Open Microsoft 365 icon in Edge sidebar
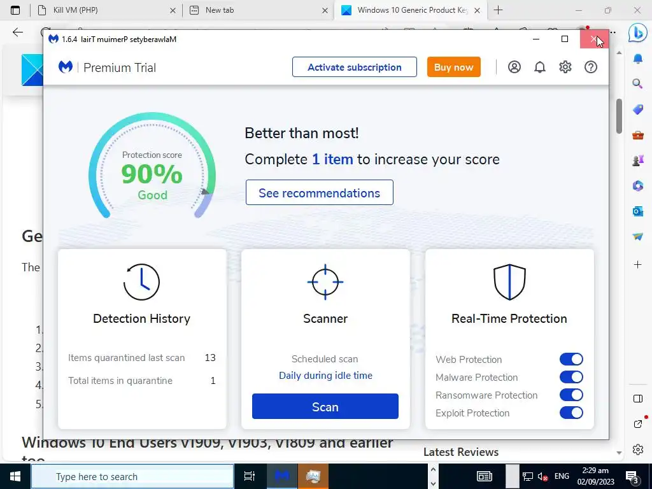Screen dimensions: 652x489 [x=637, y=185]
